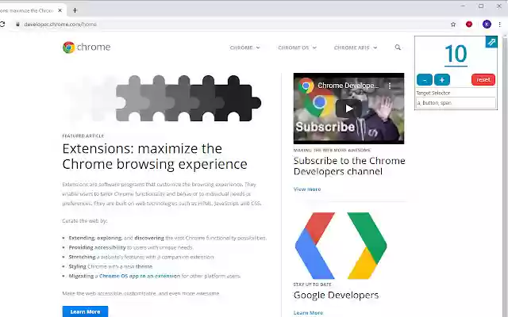Image resolution: width=508 pixels, height=317 pixels.
Task: Click the STAY UP TO DATE label
Action: tap(312, 285)
